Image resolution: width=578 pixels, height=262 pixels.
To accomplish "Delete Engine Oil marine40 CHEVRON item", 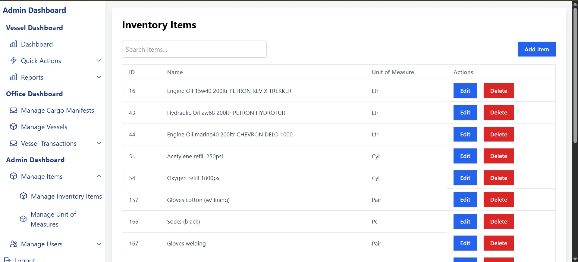I will pos(498,134).
